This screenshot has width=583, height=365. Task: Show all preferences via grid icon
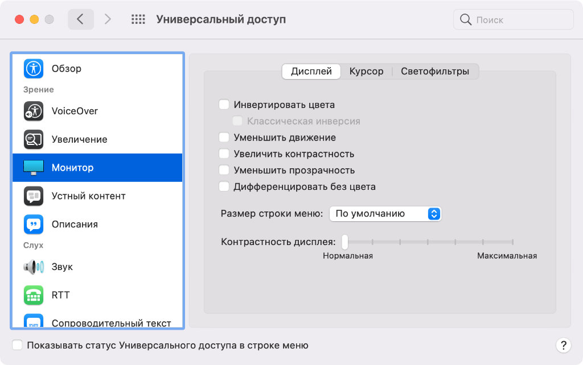point(138,20)
